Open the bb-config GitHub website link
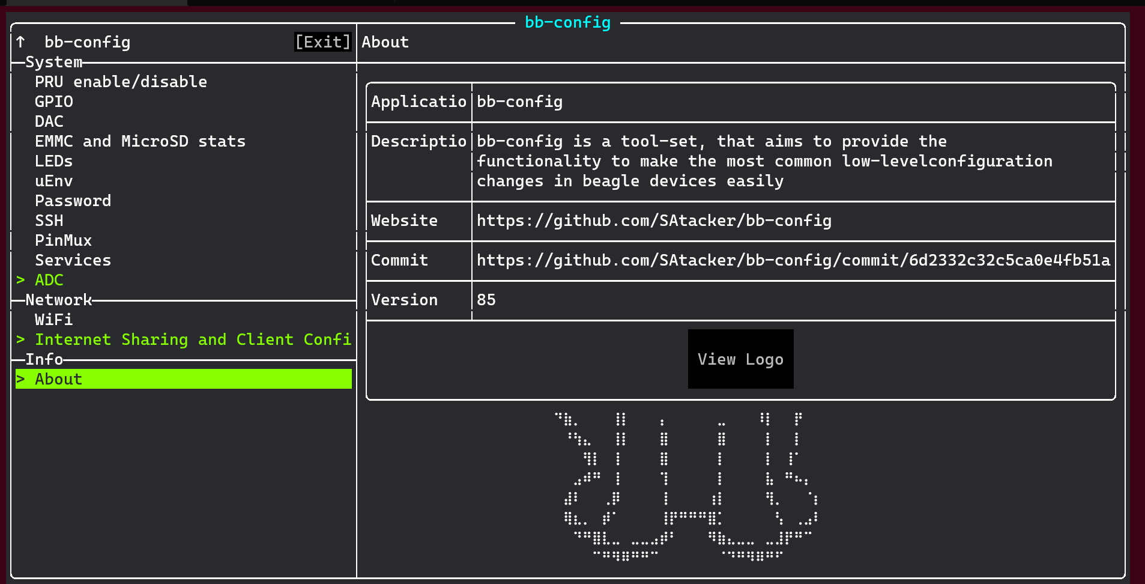1145x584 pixels. 653,221
